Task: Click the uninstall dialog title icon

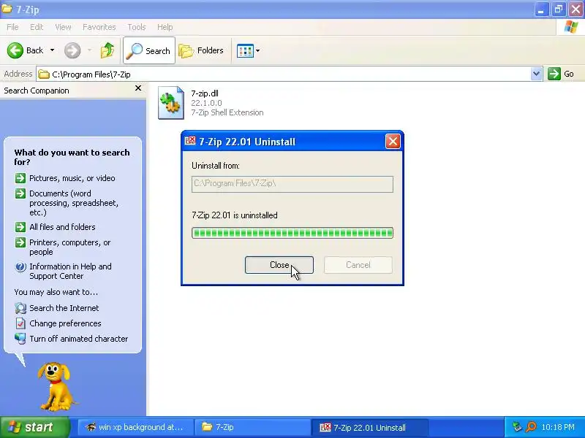Action: [190, 141]
